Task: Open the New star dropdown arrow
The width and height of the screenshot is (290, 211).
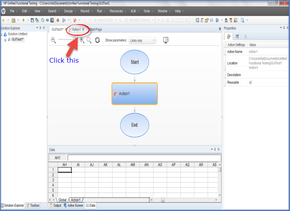Action: click(x=8, y=20)
